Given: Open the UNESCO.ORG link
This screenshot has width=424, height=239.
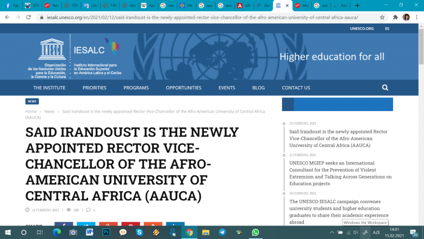Looking at the screenshot, I should pyautogui.click(x=361, y=28).
